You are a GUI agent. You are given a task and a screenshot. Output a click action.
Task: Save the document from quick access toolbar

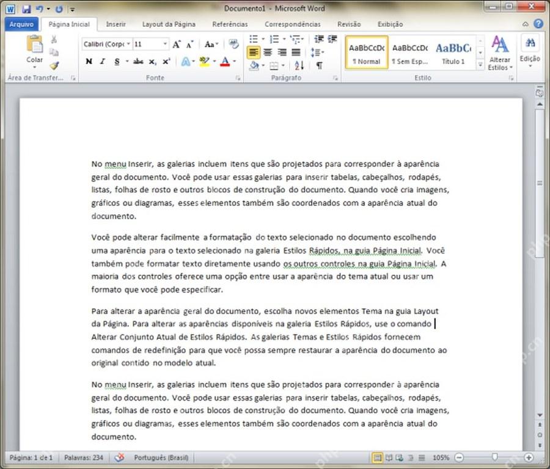[26, 9]
